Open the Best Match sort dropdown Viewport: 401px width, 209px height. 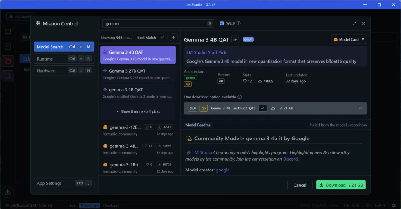151,38
